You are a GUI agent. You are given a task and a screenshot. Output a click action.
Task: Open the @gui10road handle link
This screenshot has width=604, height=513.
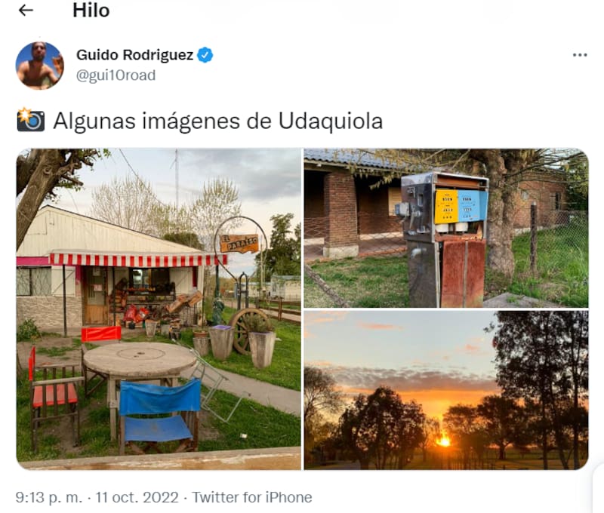coord(116,75)
